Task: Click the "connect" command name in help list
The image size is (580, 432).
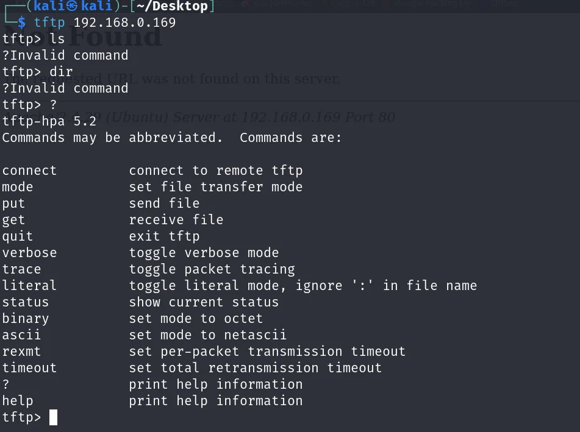Action: (x=29, y=171)
